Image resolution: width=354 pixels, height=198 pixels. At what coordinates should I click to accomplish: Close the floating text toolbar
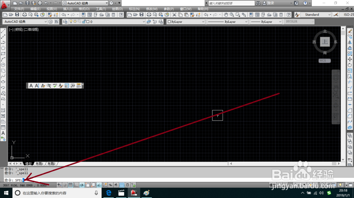82,84
